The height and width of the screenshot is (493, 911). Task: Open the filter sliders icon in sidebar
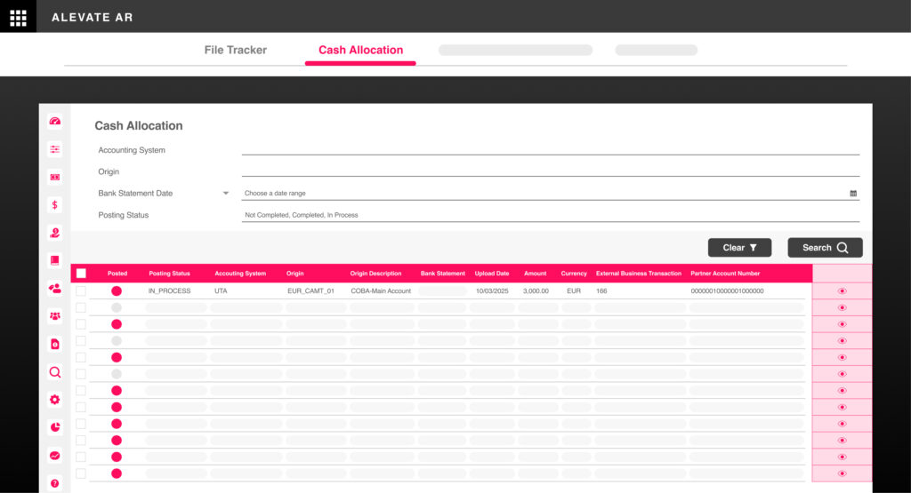coord(55,149)
